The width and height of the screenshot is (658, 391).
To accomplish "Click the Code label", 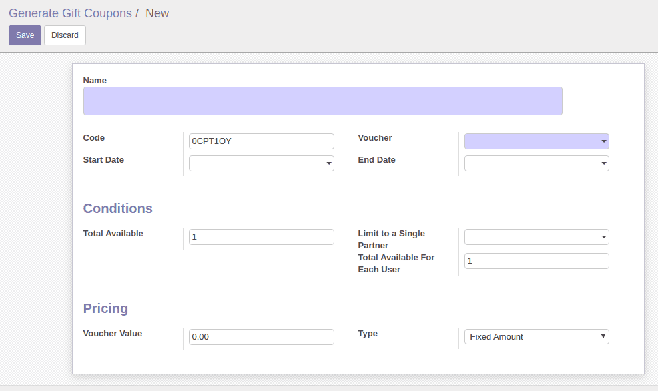I will [94, 138].
